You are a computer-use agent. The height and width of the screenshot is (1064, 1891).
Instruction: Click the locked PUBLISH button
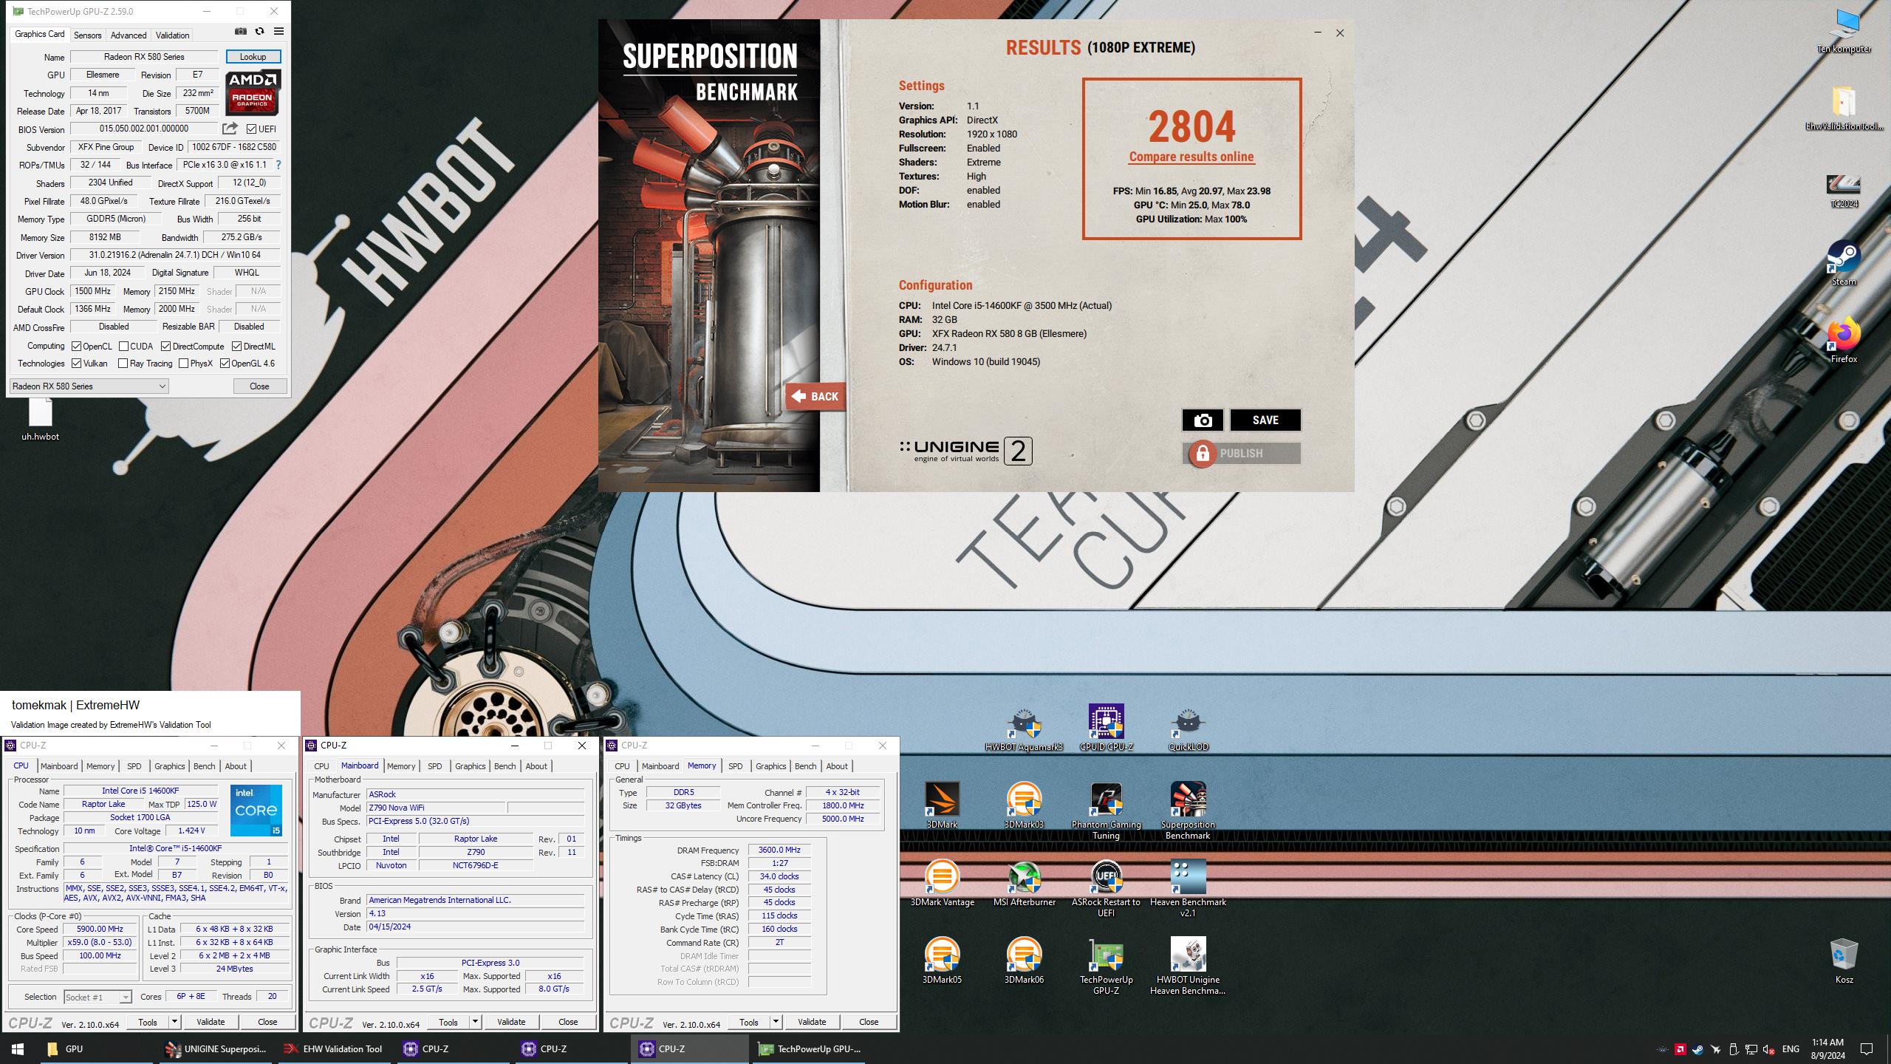click(1242, 453)
